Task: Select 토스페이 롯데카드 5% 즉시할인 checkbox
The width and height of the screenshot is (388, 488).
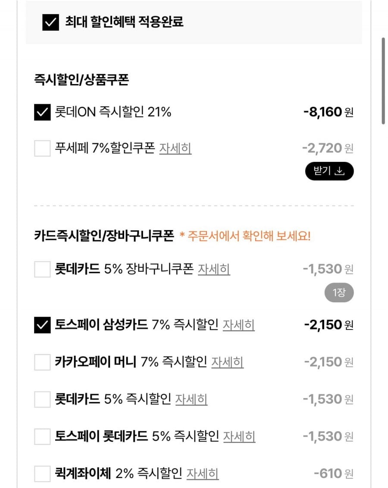Action: (42, 437)
